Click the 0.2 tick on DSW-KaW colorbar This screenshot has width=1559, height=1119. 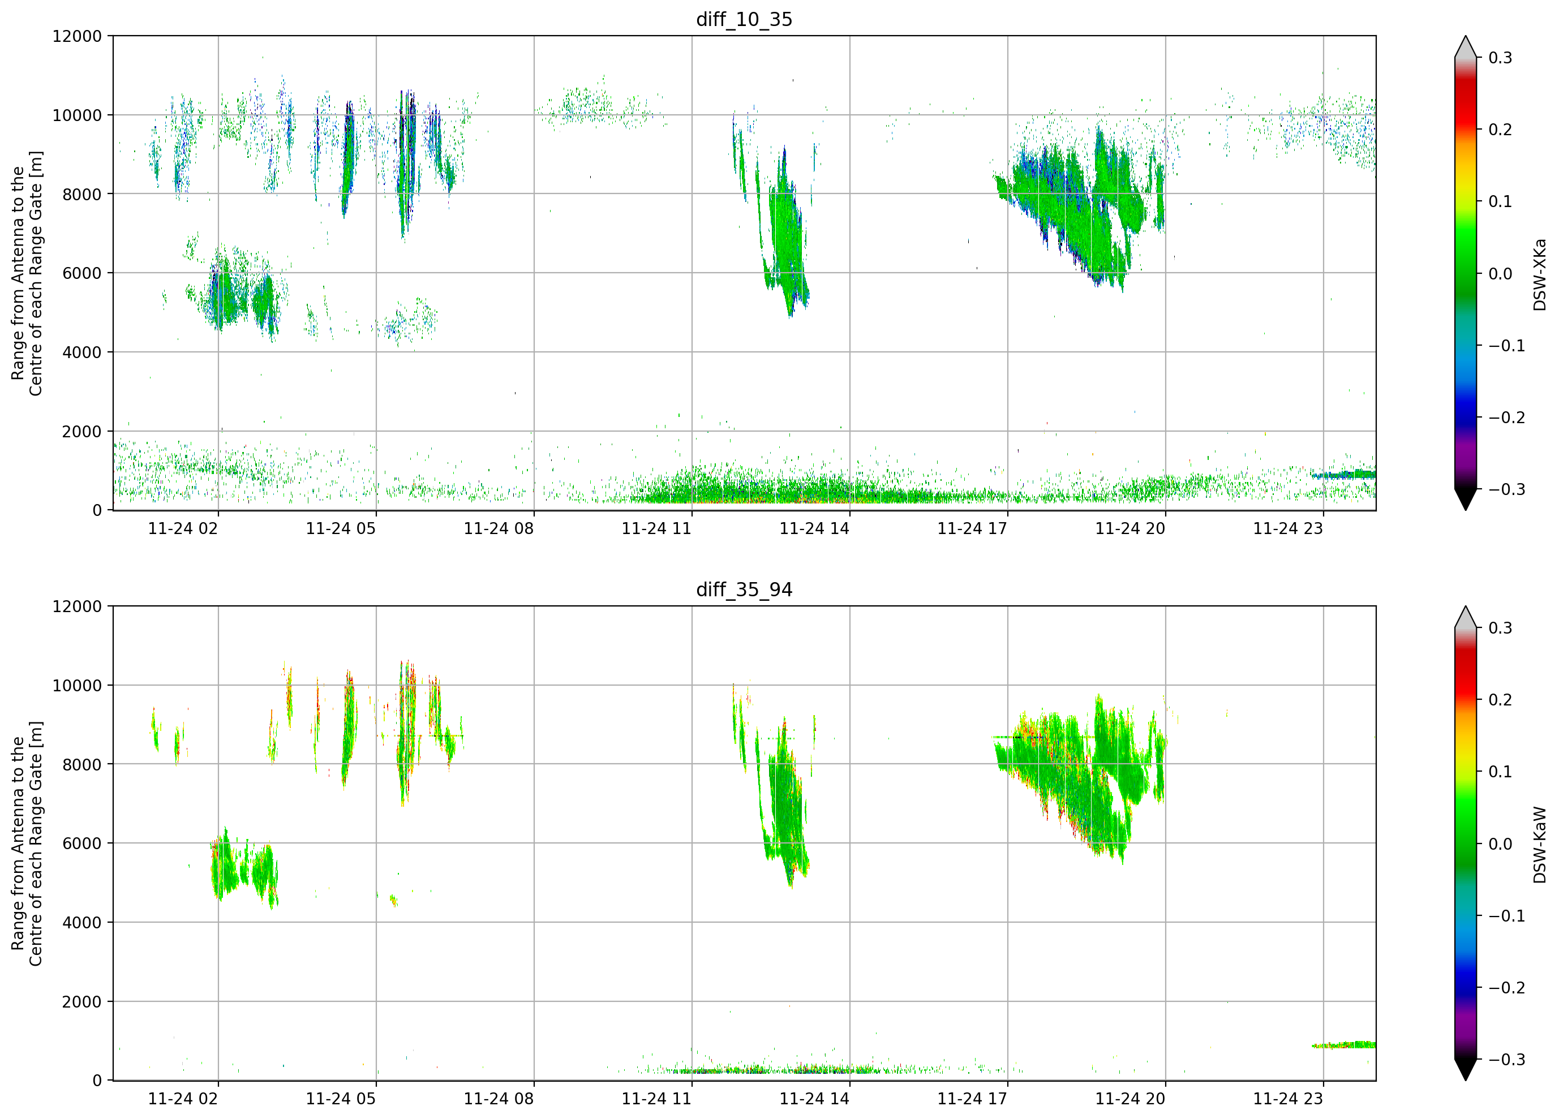click(1501, 700)
